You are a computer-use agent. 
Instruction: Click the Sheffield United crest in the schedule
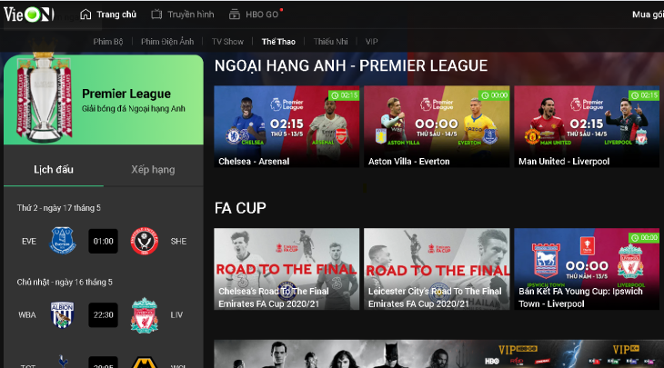pos(145,241)
